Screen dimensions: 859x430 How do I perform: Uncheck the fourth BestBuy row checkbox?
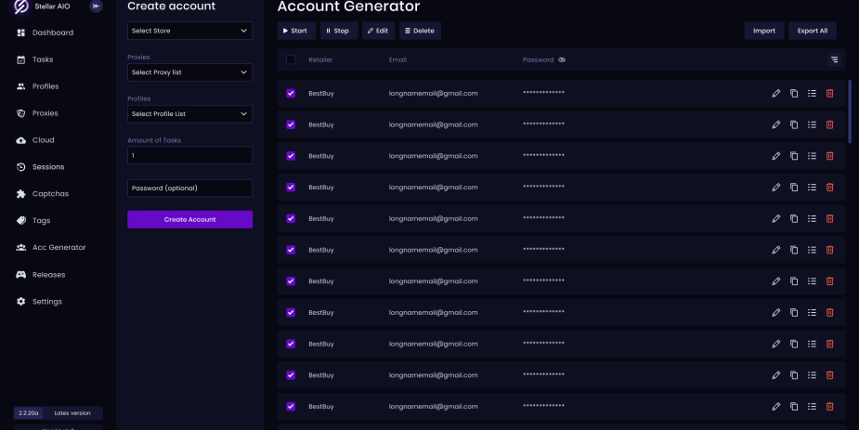(x=291, y=187)
